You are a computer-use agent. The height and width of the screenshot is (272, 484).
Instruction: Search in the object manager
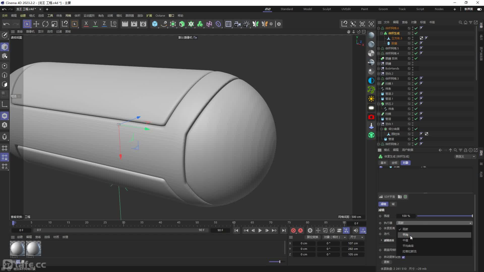[460, 22]
